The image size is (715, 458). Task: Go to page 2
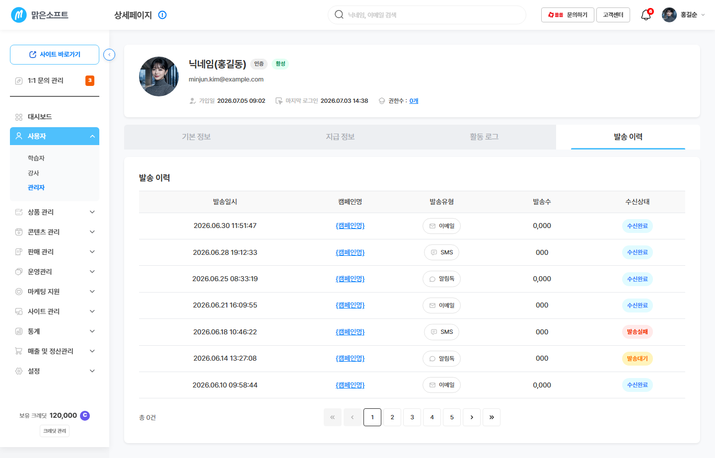tap(392, 417)
